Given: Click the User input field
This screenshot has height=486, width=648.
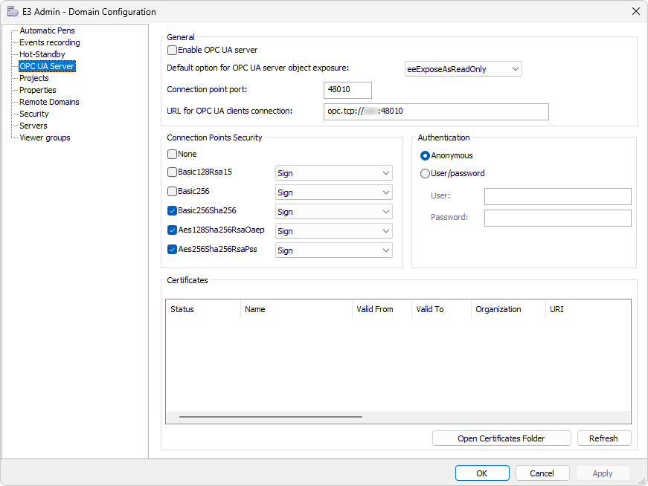Looking at the screenshot, I should pyautogui.click(x=558, y=196).
